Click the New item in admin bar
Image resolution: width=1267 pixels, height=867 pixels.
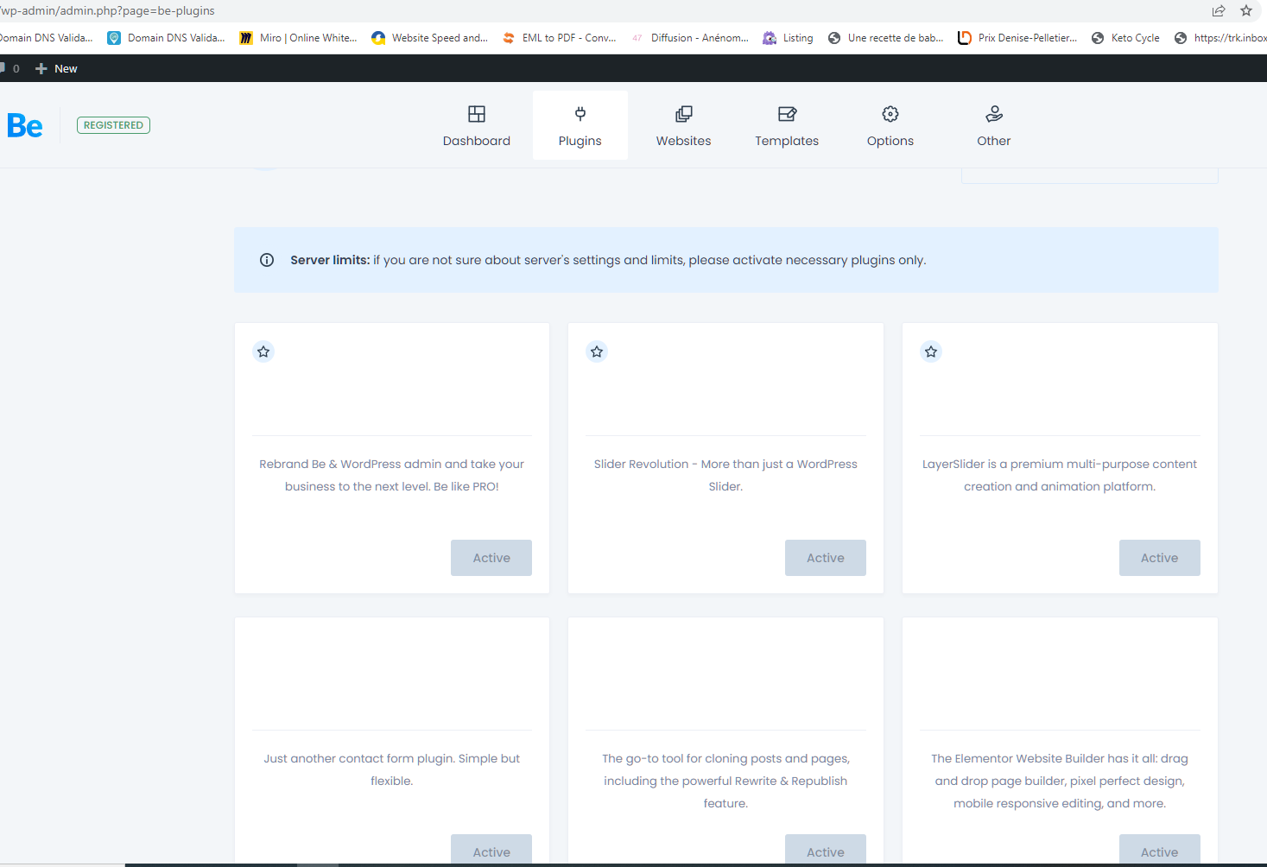56,69
